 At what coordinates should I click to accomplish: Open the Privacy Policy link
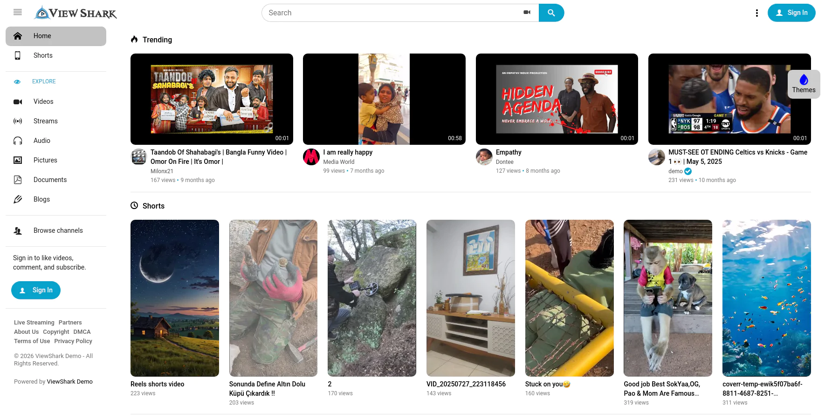pos(73,341)
